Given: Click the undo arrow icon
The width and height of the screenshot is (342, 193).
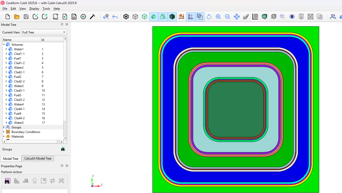Looking at the screenshot, I should (115, 17).
